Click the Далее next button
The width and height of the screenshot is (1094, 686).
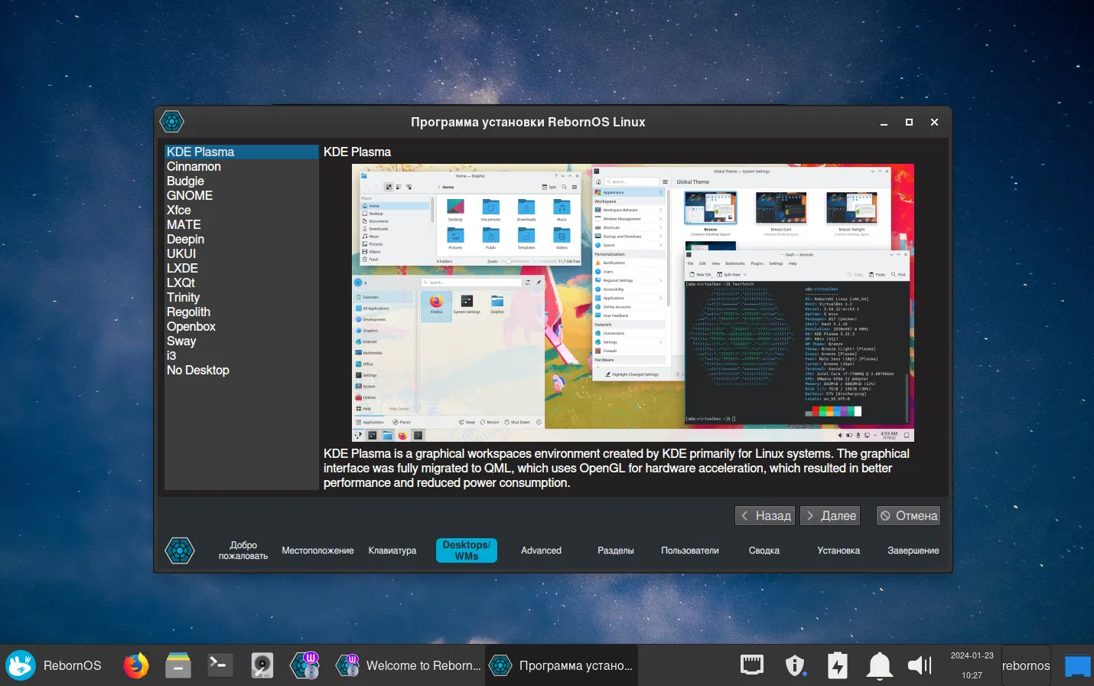[x=830, y=515]
